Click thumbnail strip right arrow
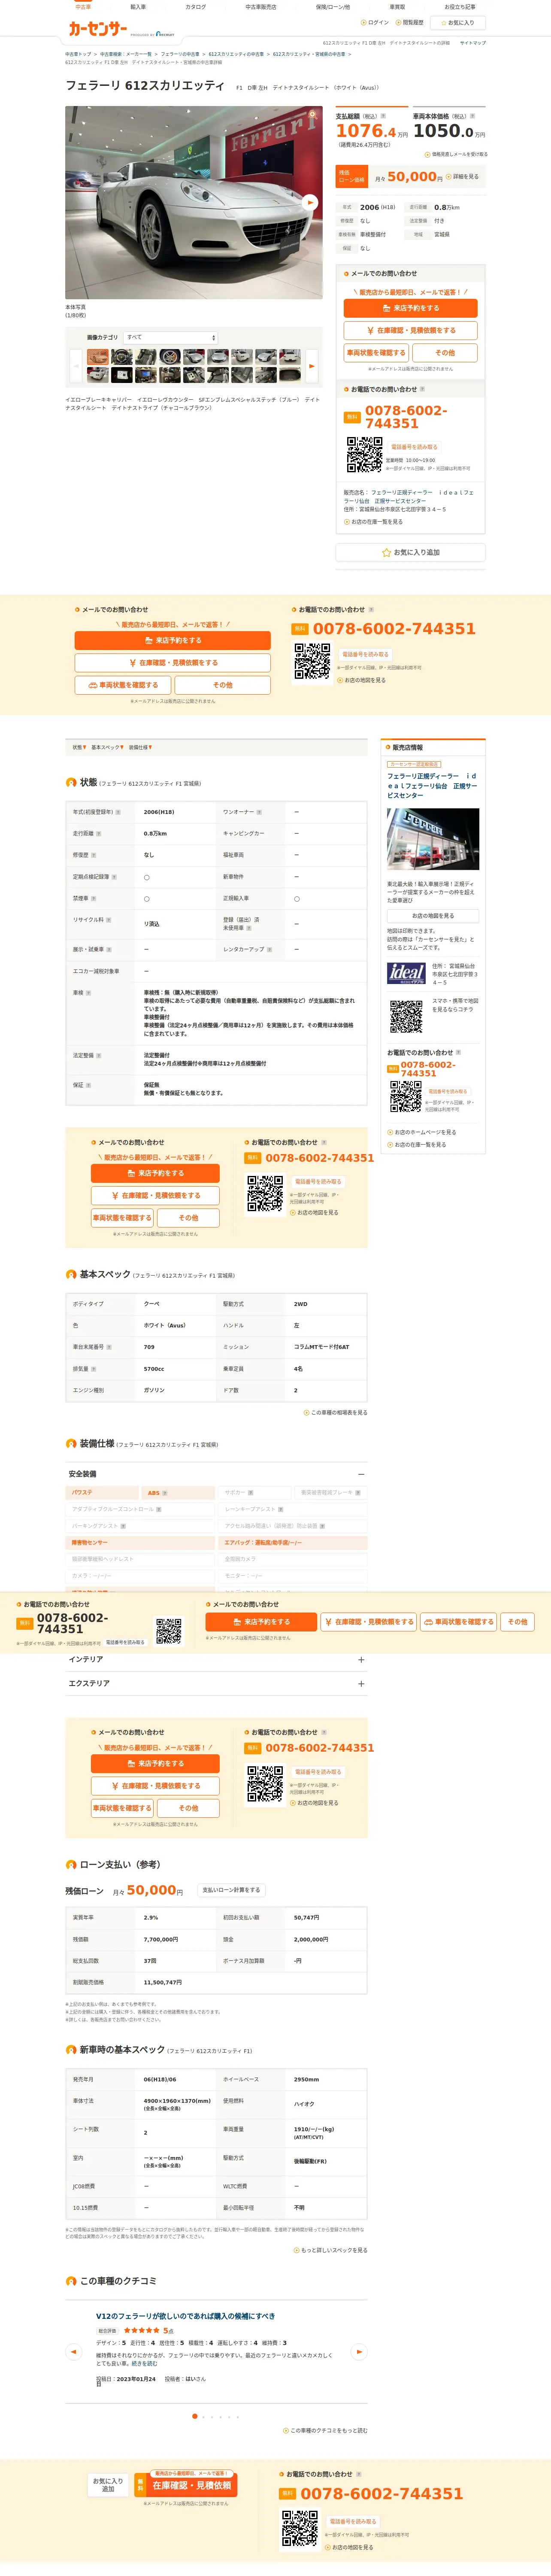This screenshot has width=551, height=2576. (311, 366)
